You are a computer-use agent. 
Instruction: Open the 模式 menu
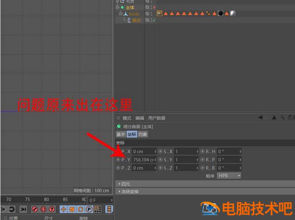127,118
